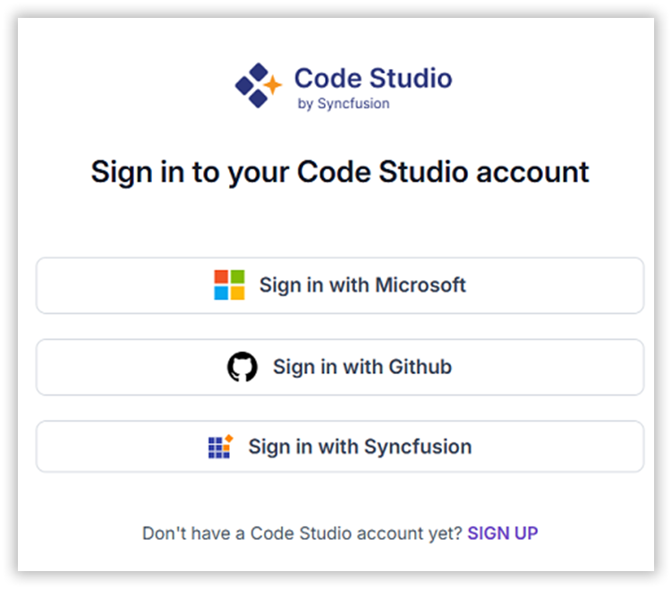Click the word "Microsoft" in the sign-in button
This screenshot has height=589, width=672.
pyautogui.click(x=421, y=285)
